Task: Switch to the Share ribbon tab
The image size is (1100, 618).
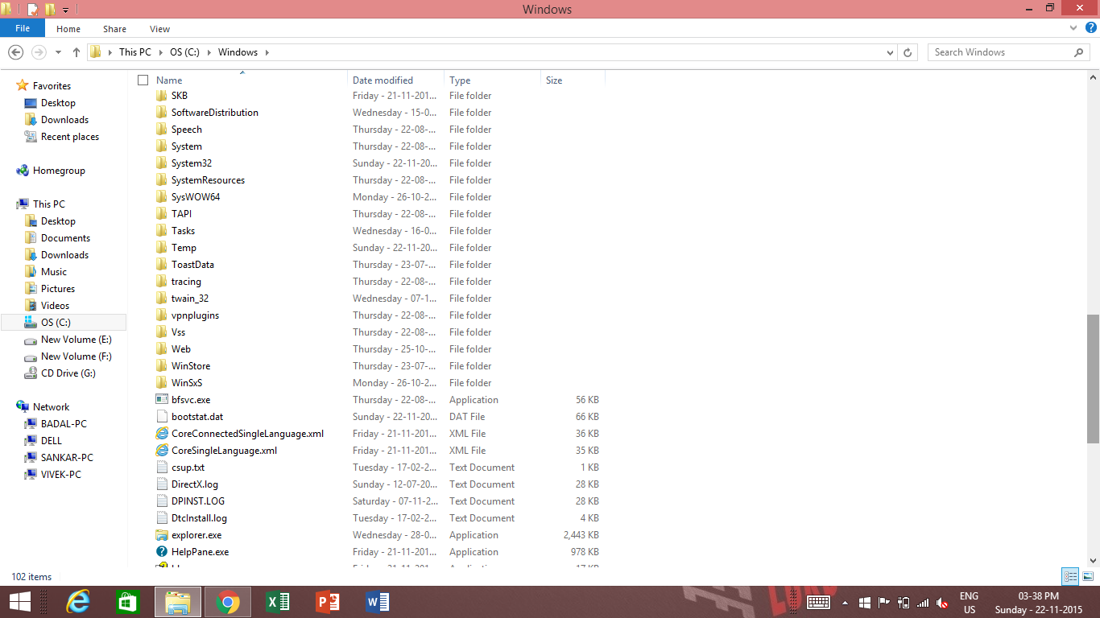Action: tap(114, 29)
